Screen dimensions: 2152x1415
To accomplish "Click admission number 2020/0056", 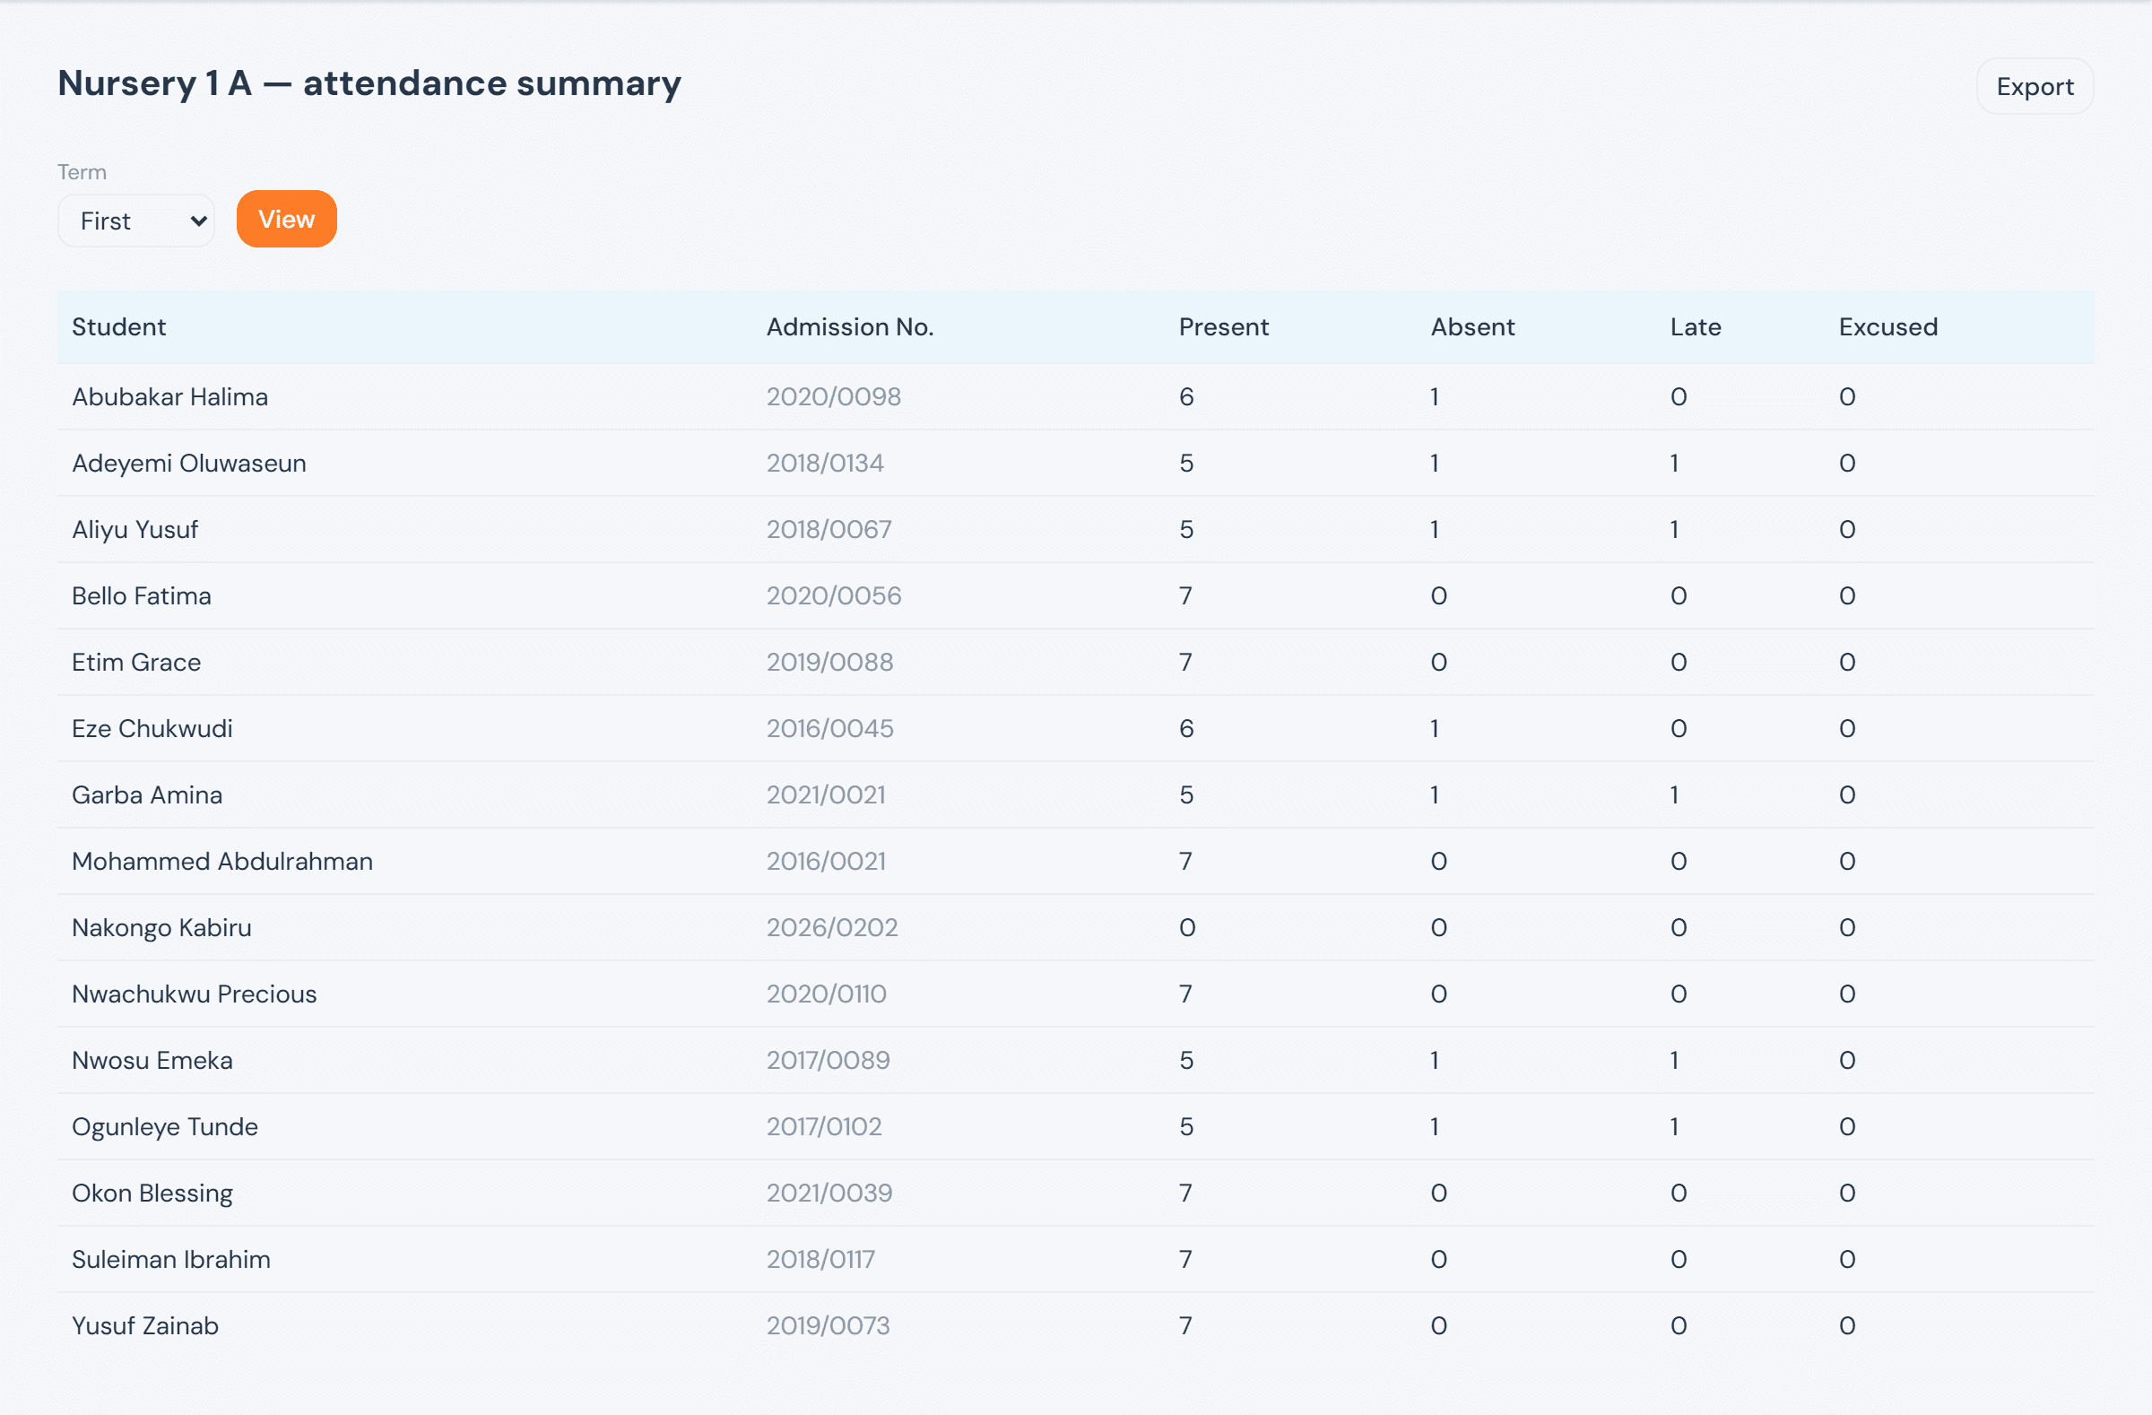I will 834,595.
